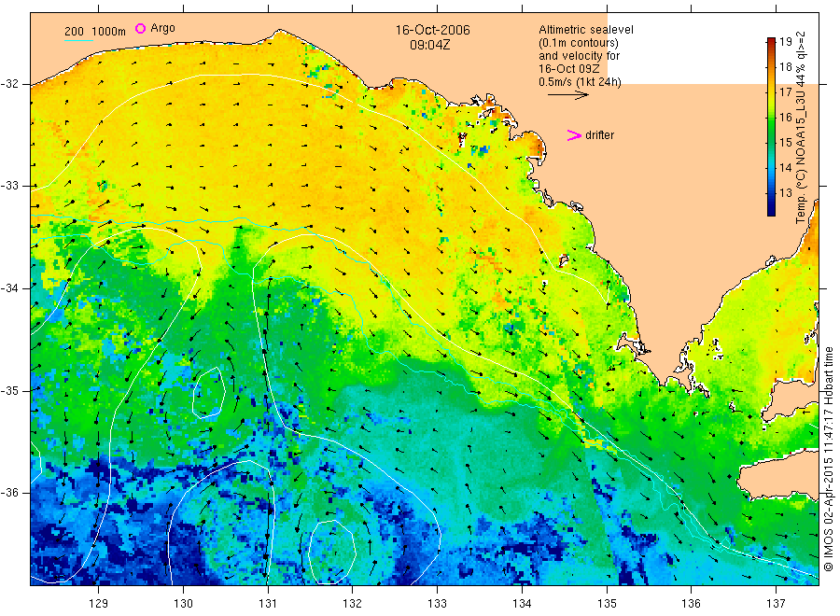Click the 'Argo' legend text
This screenshot has width=840, height=616.
tap(162, 28)
